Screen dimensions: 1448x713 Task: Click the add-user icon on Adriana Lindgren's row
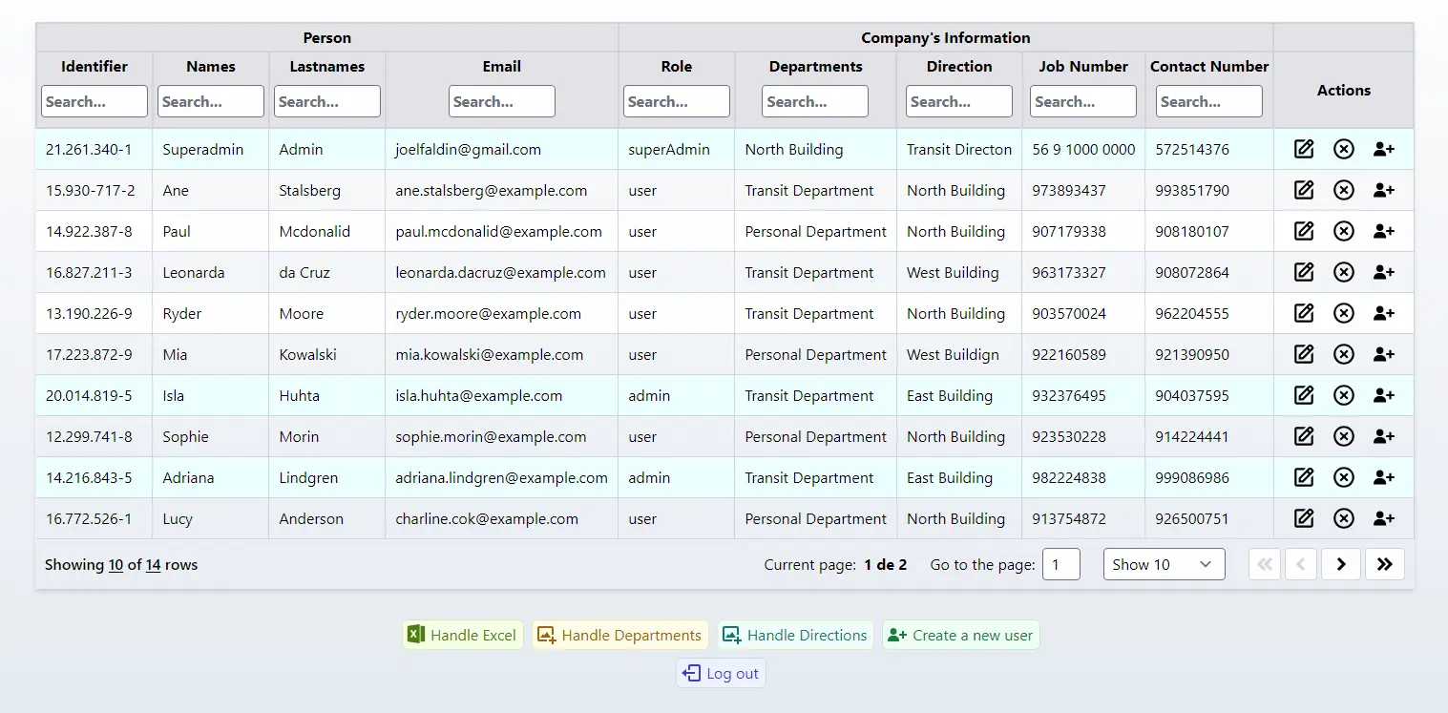pyautogui.click(x=1384, y=477)
